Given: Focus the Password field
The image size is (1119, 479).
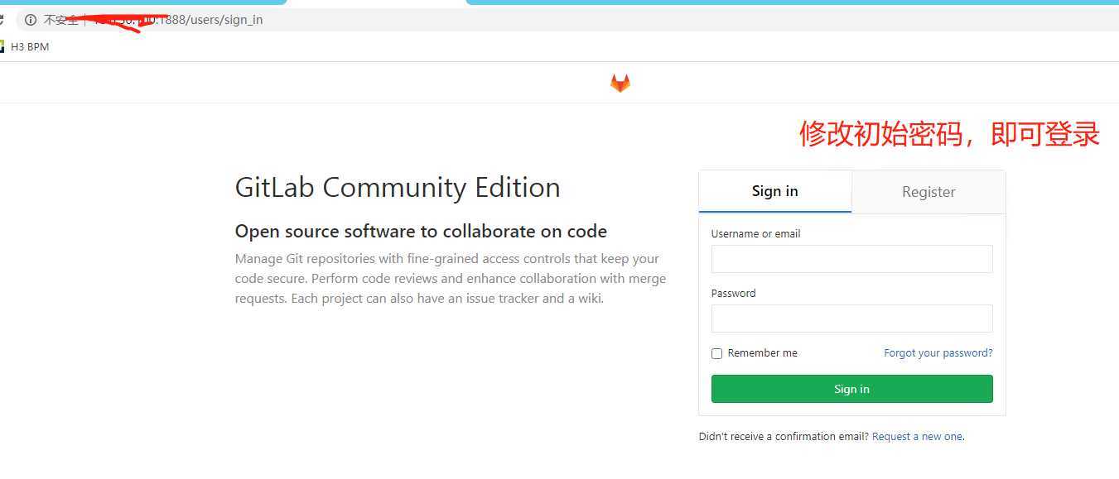Looking at the screenshot, I should pyautogui.click(x=851, y=319).
